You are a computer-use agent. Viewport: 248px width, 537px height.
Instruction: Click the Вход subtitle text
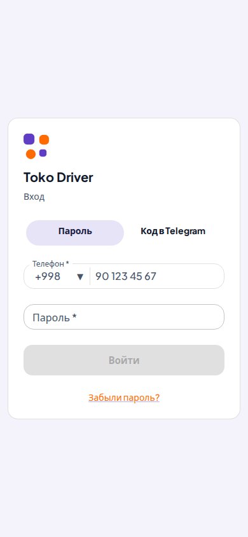(x=34, y=197)
